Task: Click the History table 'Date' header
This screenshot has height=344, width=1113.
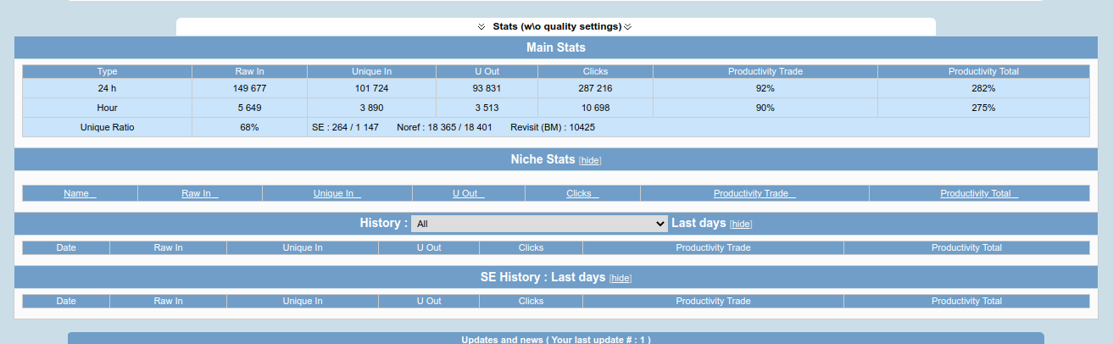Action: point(66,248)
